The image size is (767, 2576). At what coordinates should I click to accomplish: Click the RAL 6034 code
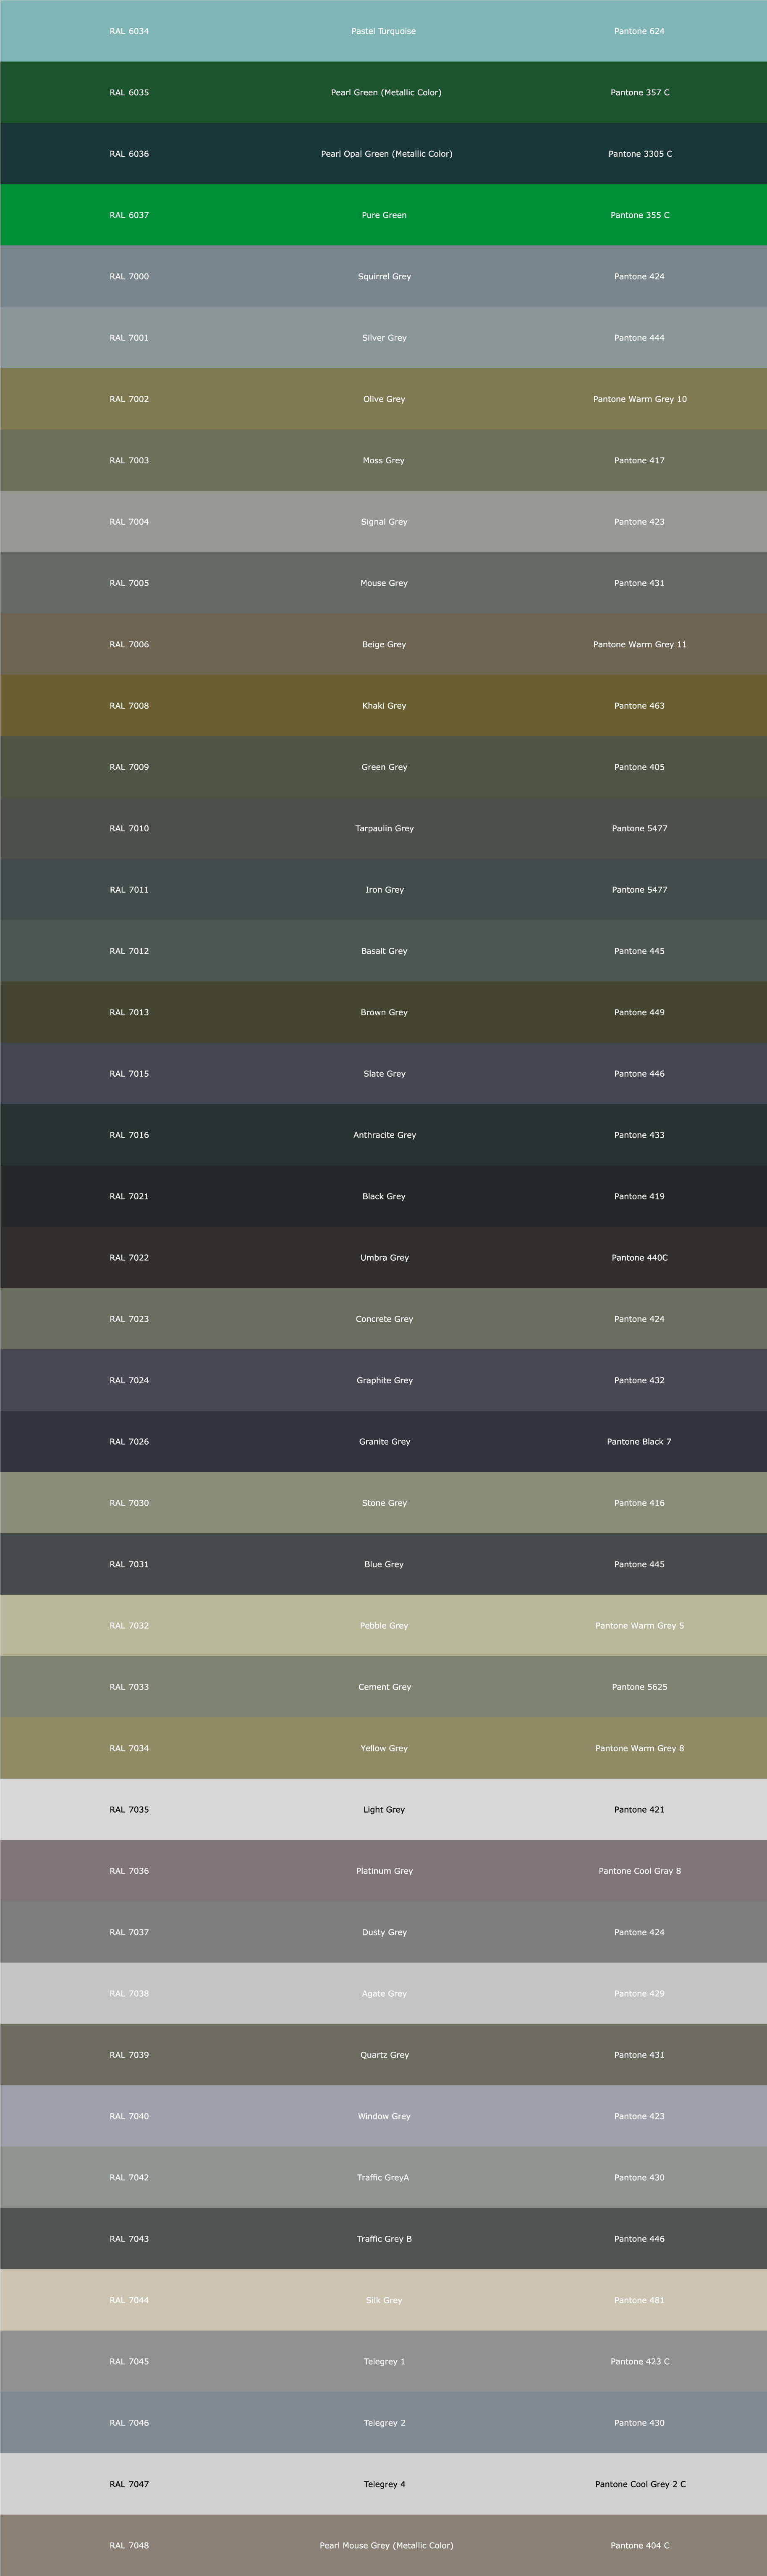129,31
